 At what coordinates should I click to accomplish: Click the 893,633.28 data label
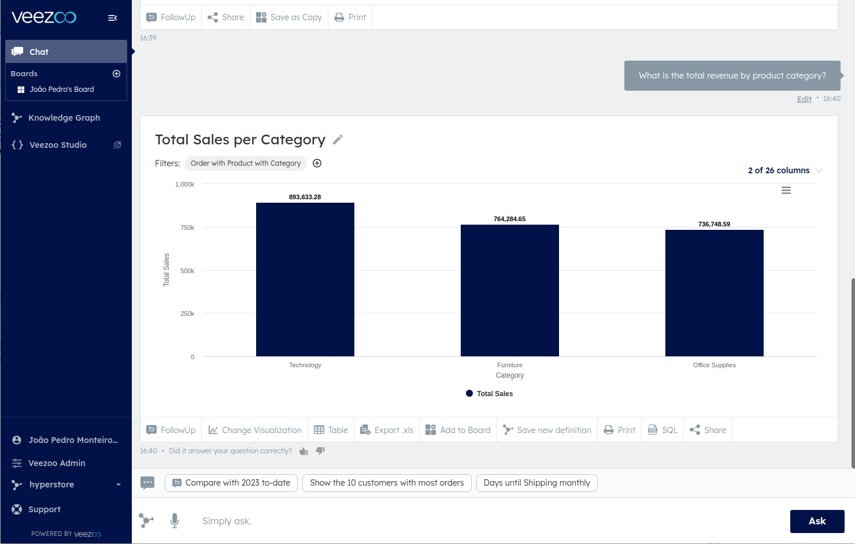(x=305, y=197)
